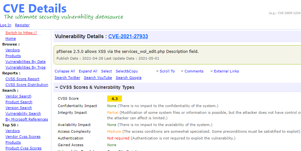Open the Comments dropdown
The image size is (301, 151).
click(193, 71)
